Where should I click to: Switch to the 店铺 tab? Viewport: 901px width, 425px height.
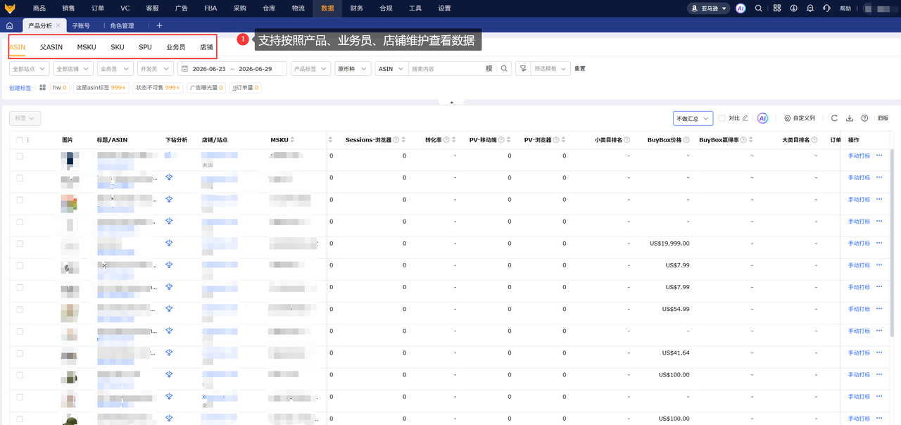point(206,47)
